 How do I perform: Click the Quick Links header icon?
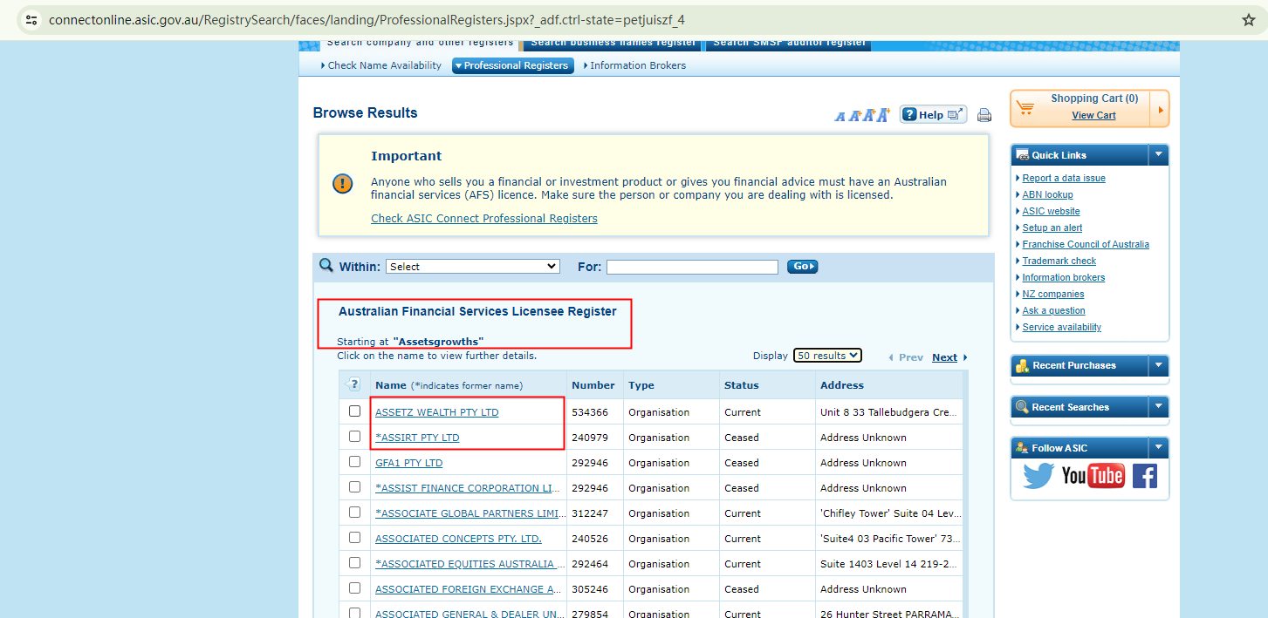click(x=1022, y=155)
